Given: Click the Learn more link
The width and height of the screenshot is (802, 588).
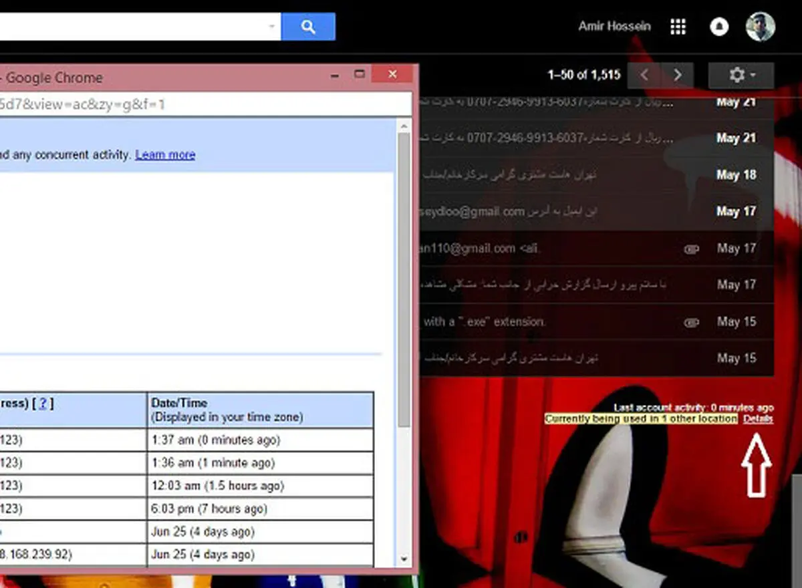Looking at the screenshot, I should point(165,154).
